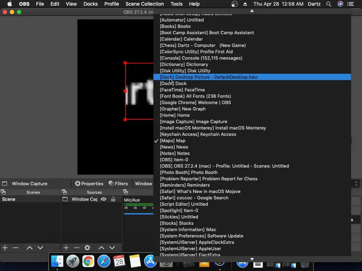Image resolution: width=362 pixels, height=271 pixels.
Task: Click the OBS status icon in menu bar
Action: (235, 4)
